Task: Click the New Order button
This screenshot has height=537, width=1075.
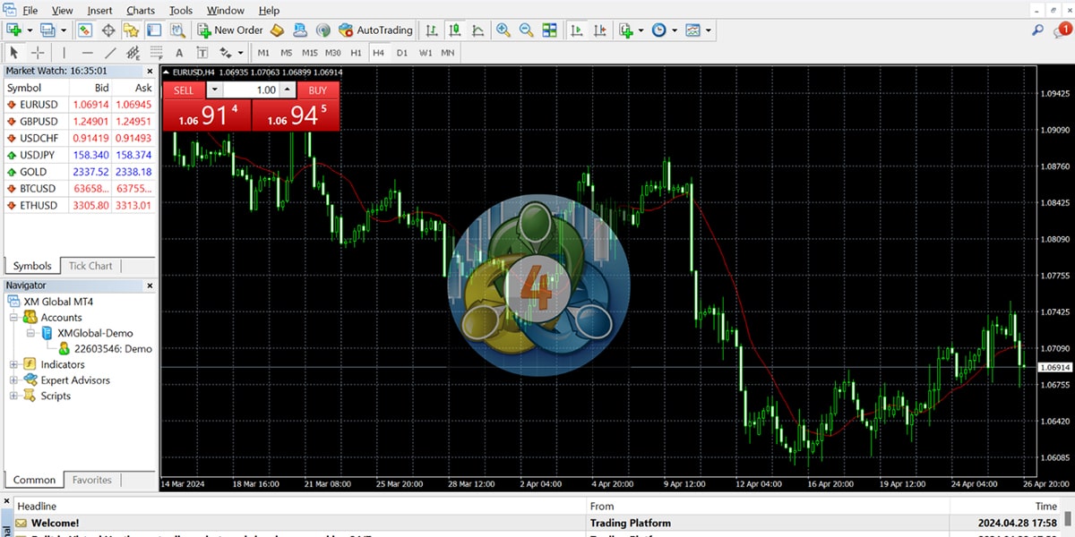Action: [230, 30]
